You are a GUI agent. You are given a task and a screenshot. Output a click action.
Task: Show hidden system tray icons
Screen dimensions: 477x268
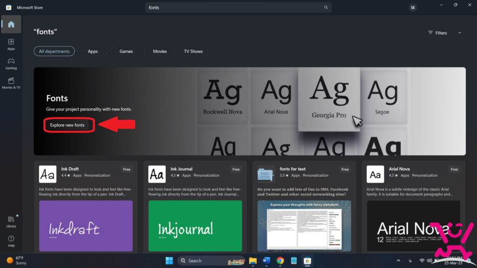tap(398, 261)
